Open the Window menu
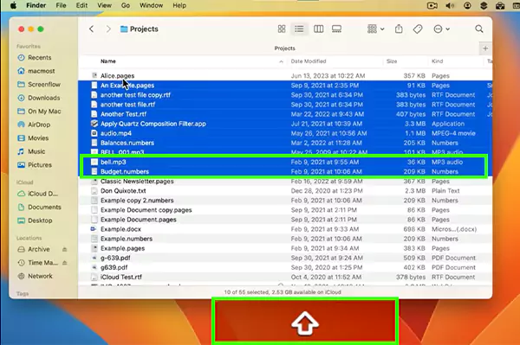Image resolution: width=520 pixels, height=345 pixels. [x=151, y=6]
